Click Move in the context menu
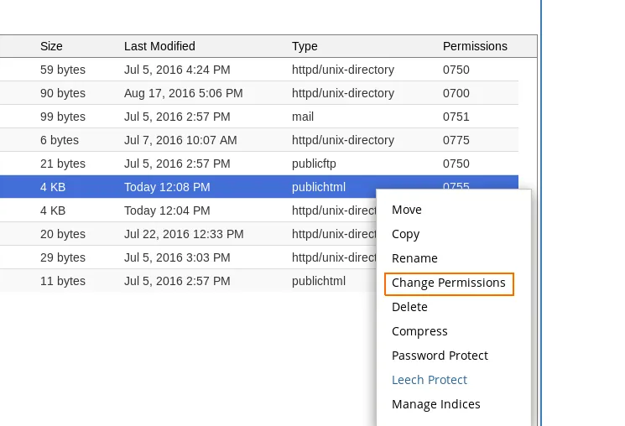 pos(407,210)
